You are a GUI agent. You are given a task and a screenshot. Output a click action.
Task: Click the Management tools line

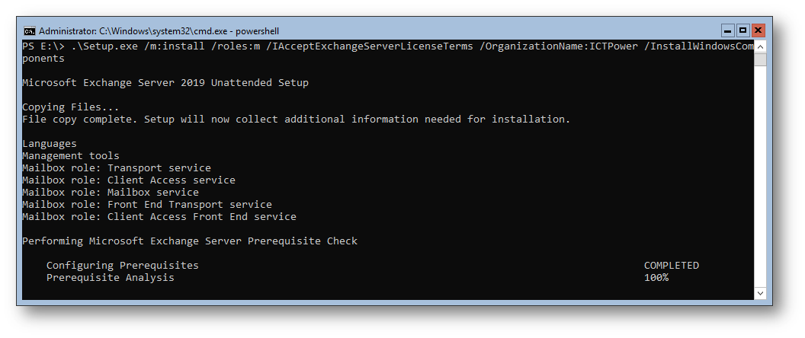[71, 155]
